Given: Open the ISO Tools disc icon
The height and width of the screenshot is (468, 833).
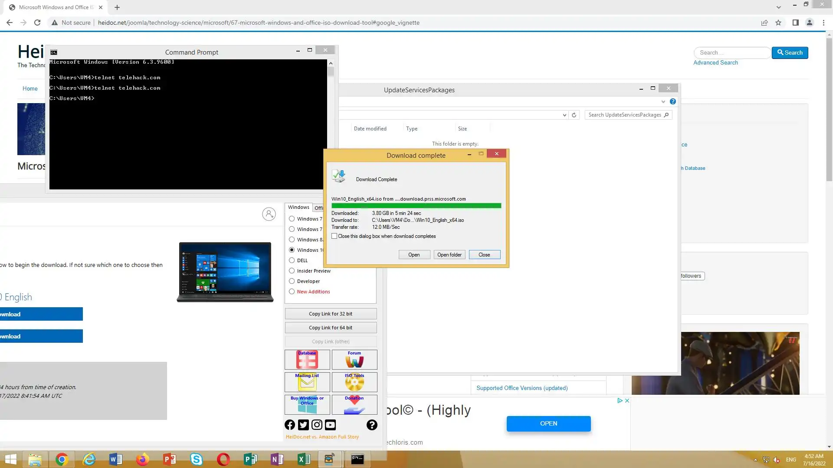Looking at the screenshot, I should 354,382.
